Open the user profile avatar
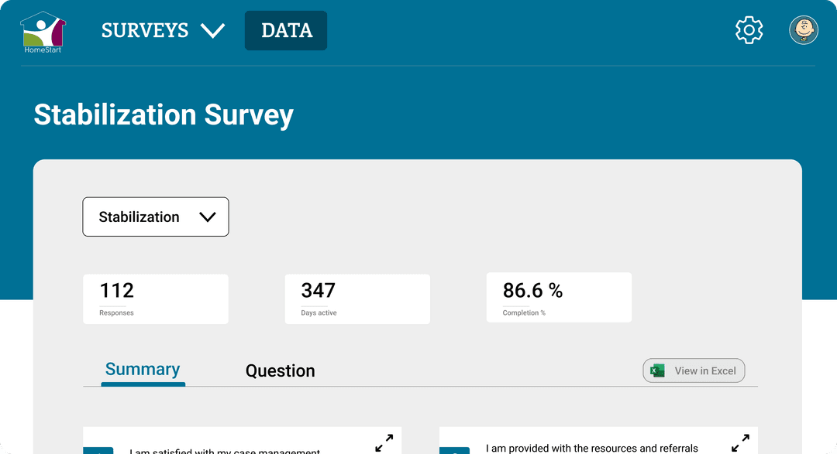837x454 pixels. click(804, 30)
